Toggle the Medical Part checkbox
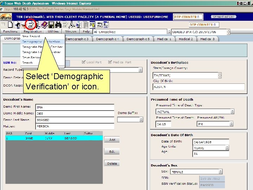 coord(110,62)
